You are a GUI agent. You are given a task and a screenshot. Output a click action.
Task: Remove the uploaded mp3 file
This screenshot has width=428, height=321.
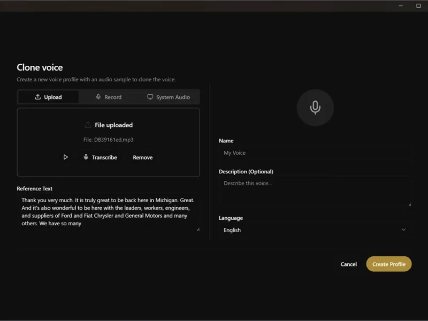(142, 157)
